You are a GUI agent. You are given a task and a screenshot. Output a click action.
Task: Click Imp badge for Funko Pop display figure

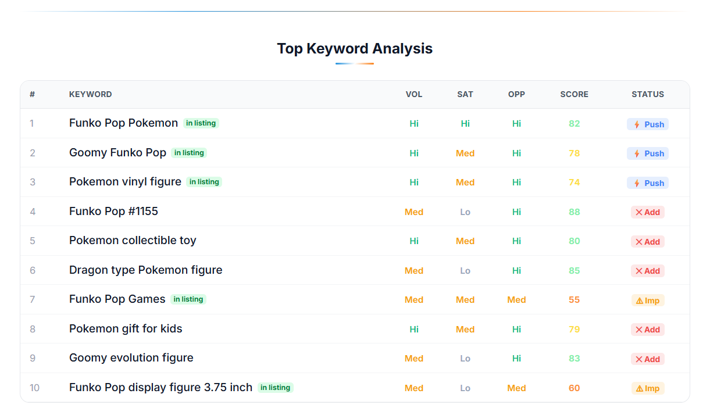pos(647,388)
